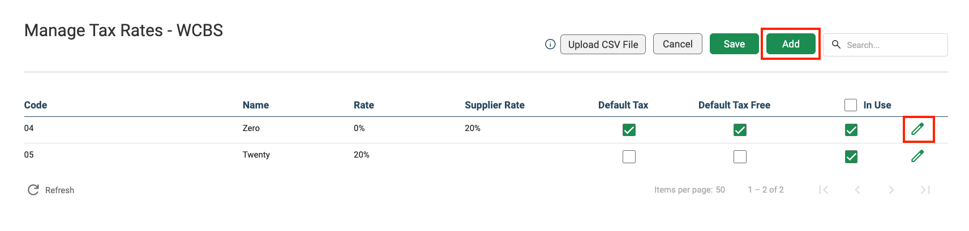Enable Default Tax Free for Twenty
969x231 pixels.
tap(740, 156)
